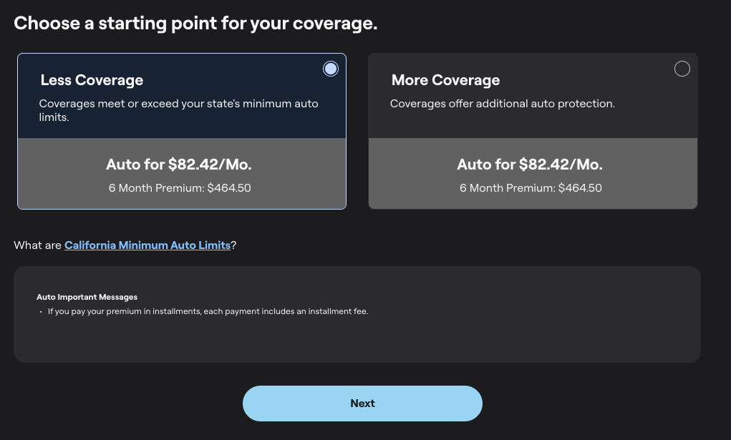Click the state's minimum auto limits description
Image resolution: width=731 pixels, height=440 pixels.
[178, 110]
